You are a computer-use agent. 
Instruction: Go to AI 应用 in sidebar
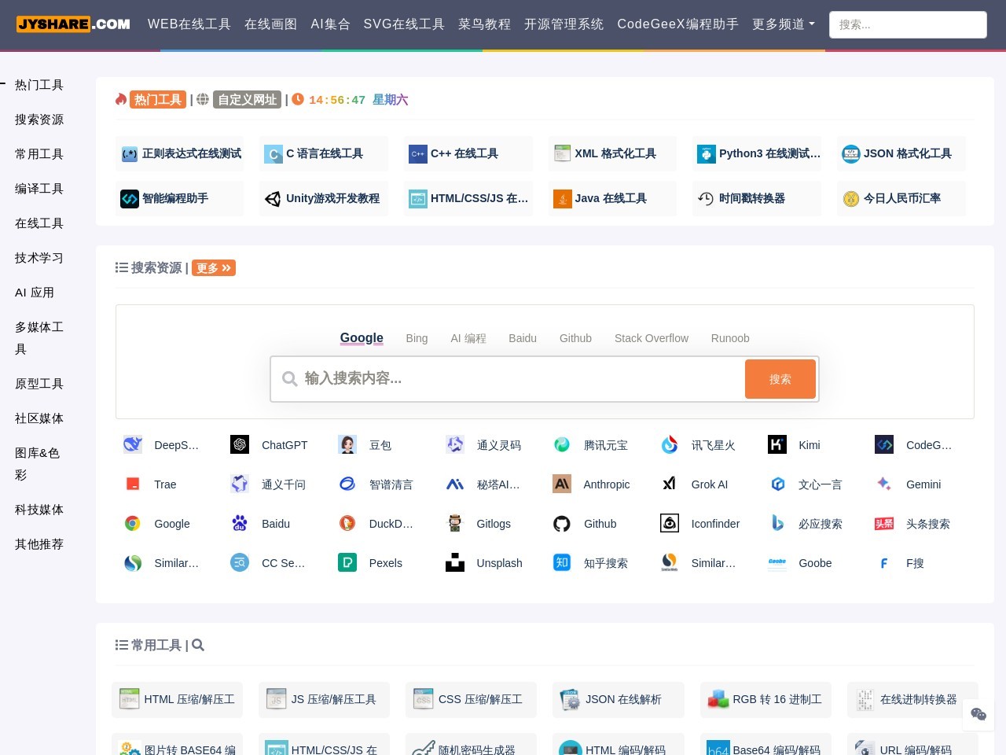point(35,293)
